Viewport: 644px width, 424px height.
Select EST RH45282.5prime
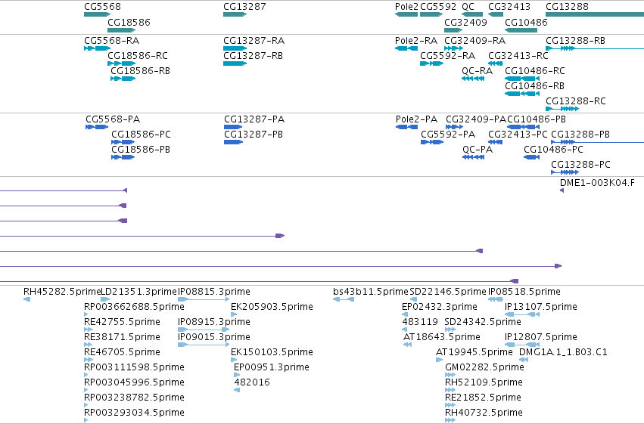coord(26,299)
